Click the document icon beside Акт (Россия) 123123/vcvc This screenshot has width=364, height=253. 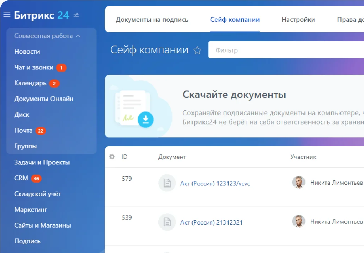tap(167, 183)
